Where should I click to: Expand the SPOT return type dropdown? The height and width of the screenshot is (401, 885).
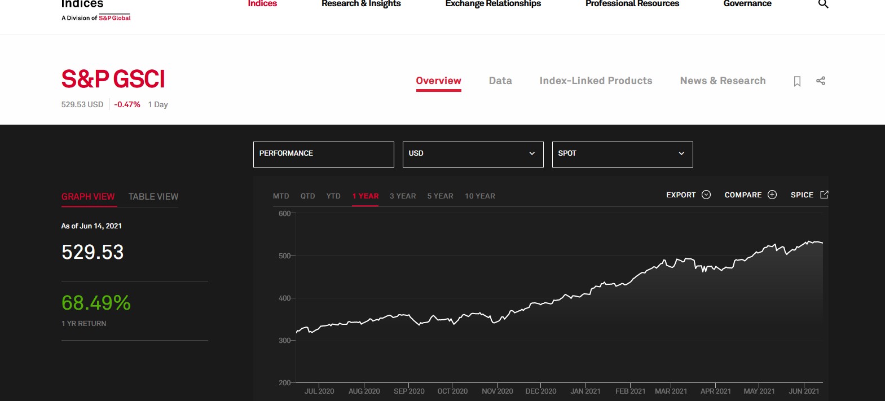[622, 154]
